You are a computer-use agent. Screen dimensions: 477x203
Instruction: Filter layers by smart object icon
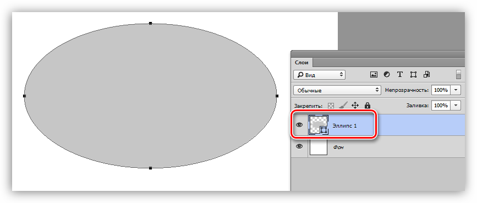point(426,74)
